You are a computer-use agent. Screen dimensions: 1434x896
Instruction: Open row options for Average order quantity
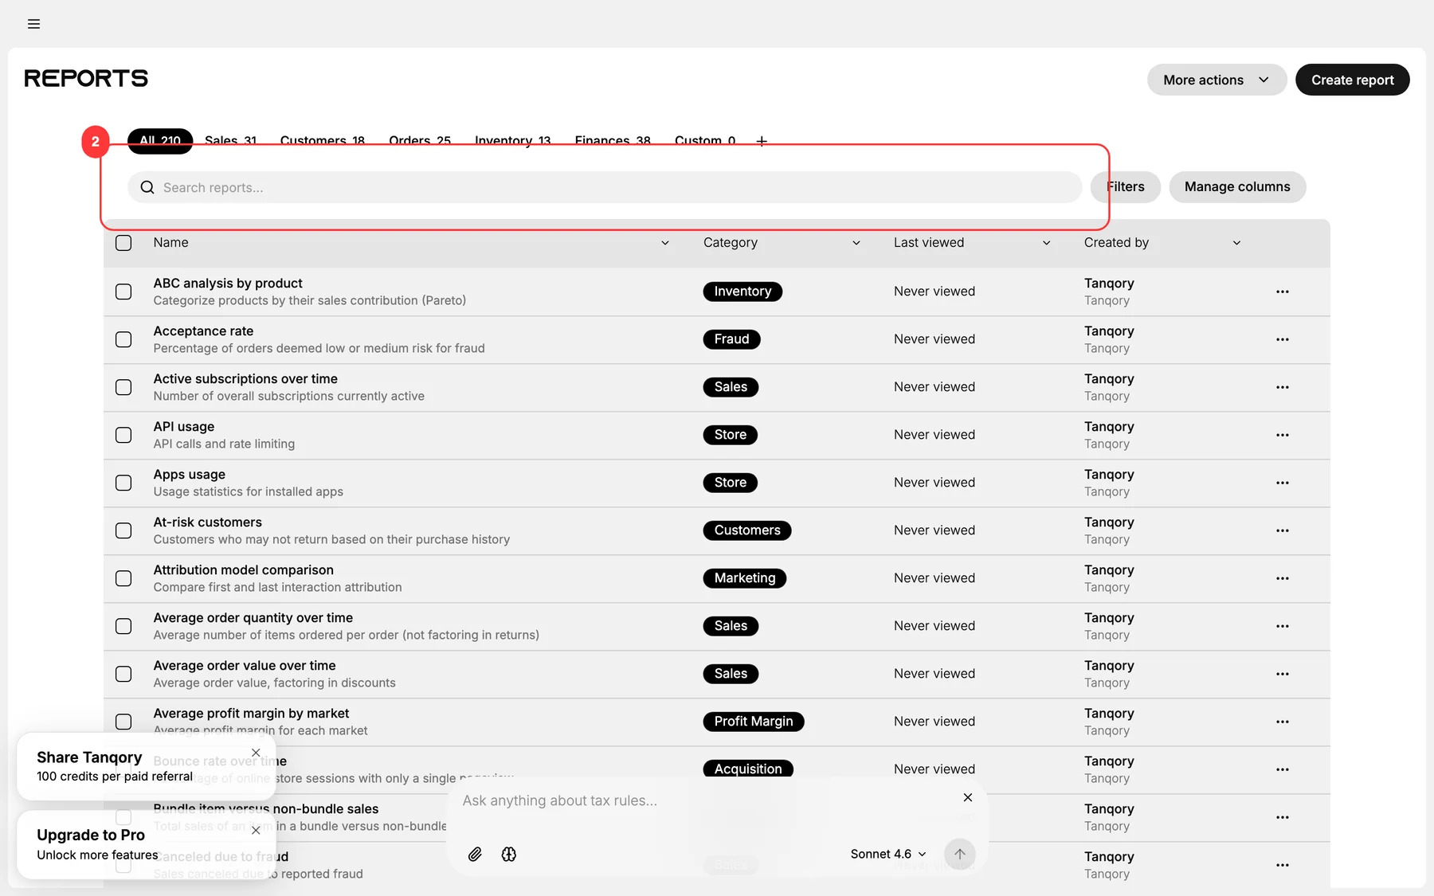click(x=1282, y=626)
